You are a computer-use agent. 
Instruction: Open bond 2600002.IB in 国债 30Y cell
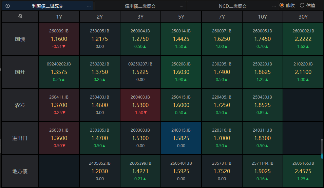point(303,39)
